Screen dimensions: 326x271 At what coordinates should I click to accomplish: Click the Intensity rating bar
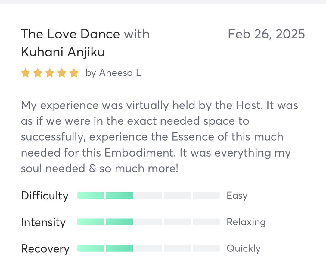click(x=148, y=222)
